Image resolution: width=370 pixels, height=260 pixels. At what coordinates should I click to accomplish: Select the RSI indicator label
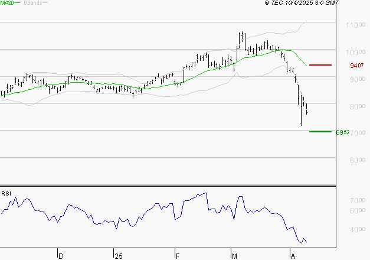click(x=6, y=193)
